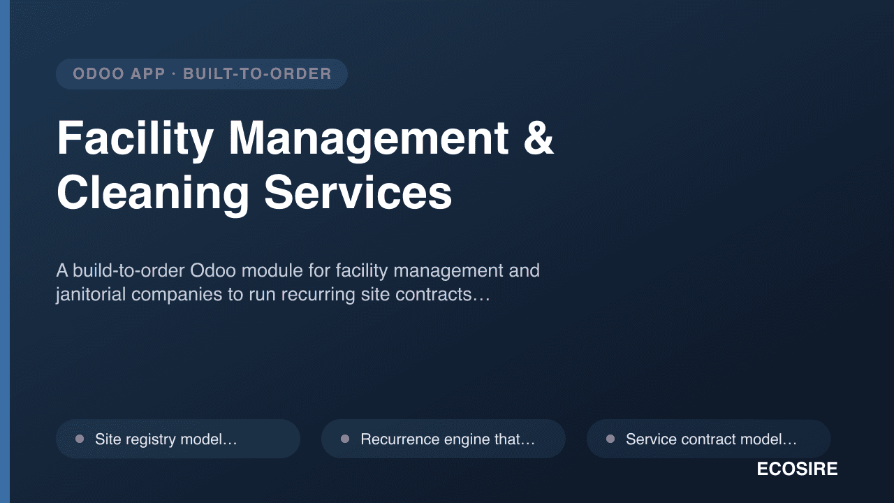
Task: Click the ECOSIRE brand logo text
Action: pos(797,469)
